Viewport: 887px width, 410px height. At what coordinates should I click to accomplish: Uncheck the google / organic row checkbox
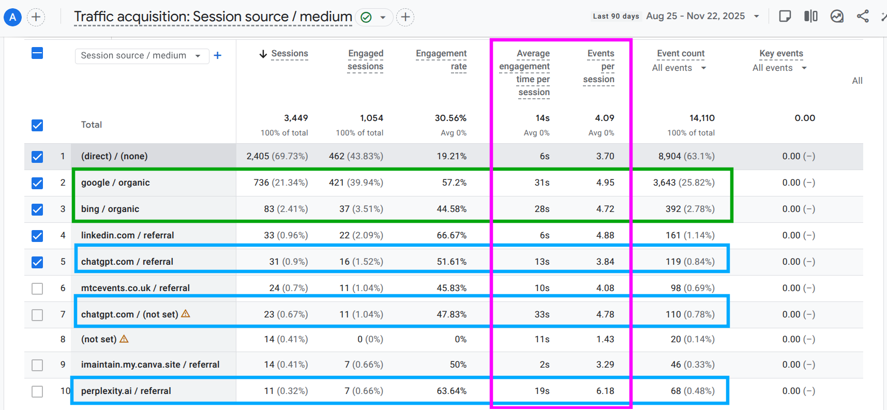(37, 183)
